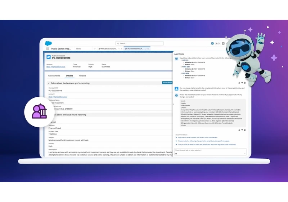Open the App Launcher grid icon
Screen dimensions: 288x202
48,49
